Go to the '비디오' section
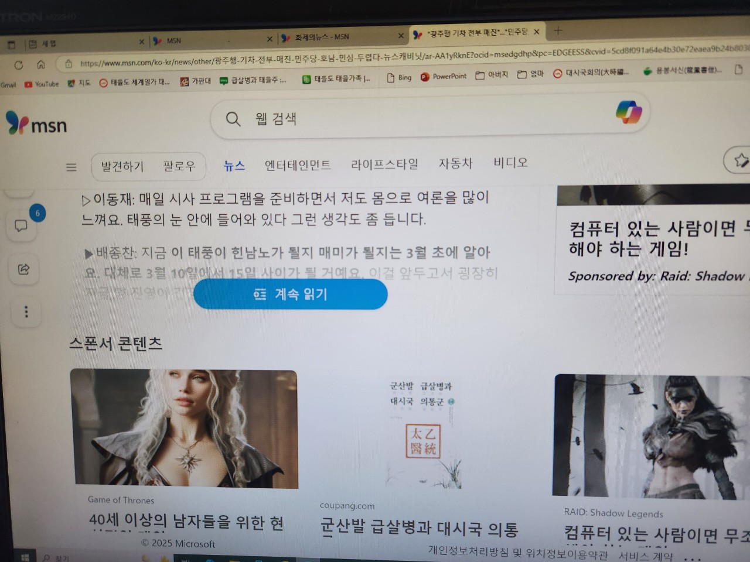The width and height of the screenshot is (750, 562). [510, 162]
